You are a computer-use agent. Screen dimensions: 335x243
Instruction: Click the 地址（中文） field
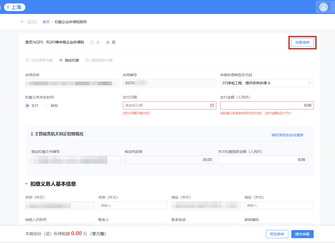tap(206, 205)
